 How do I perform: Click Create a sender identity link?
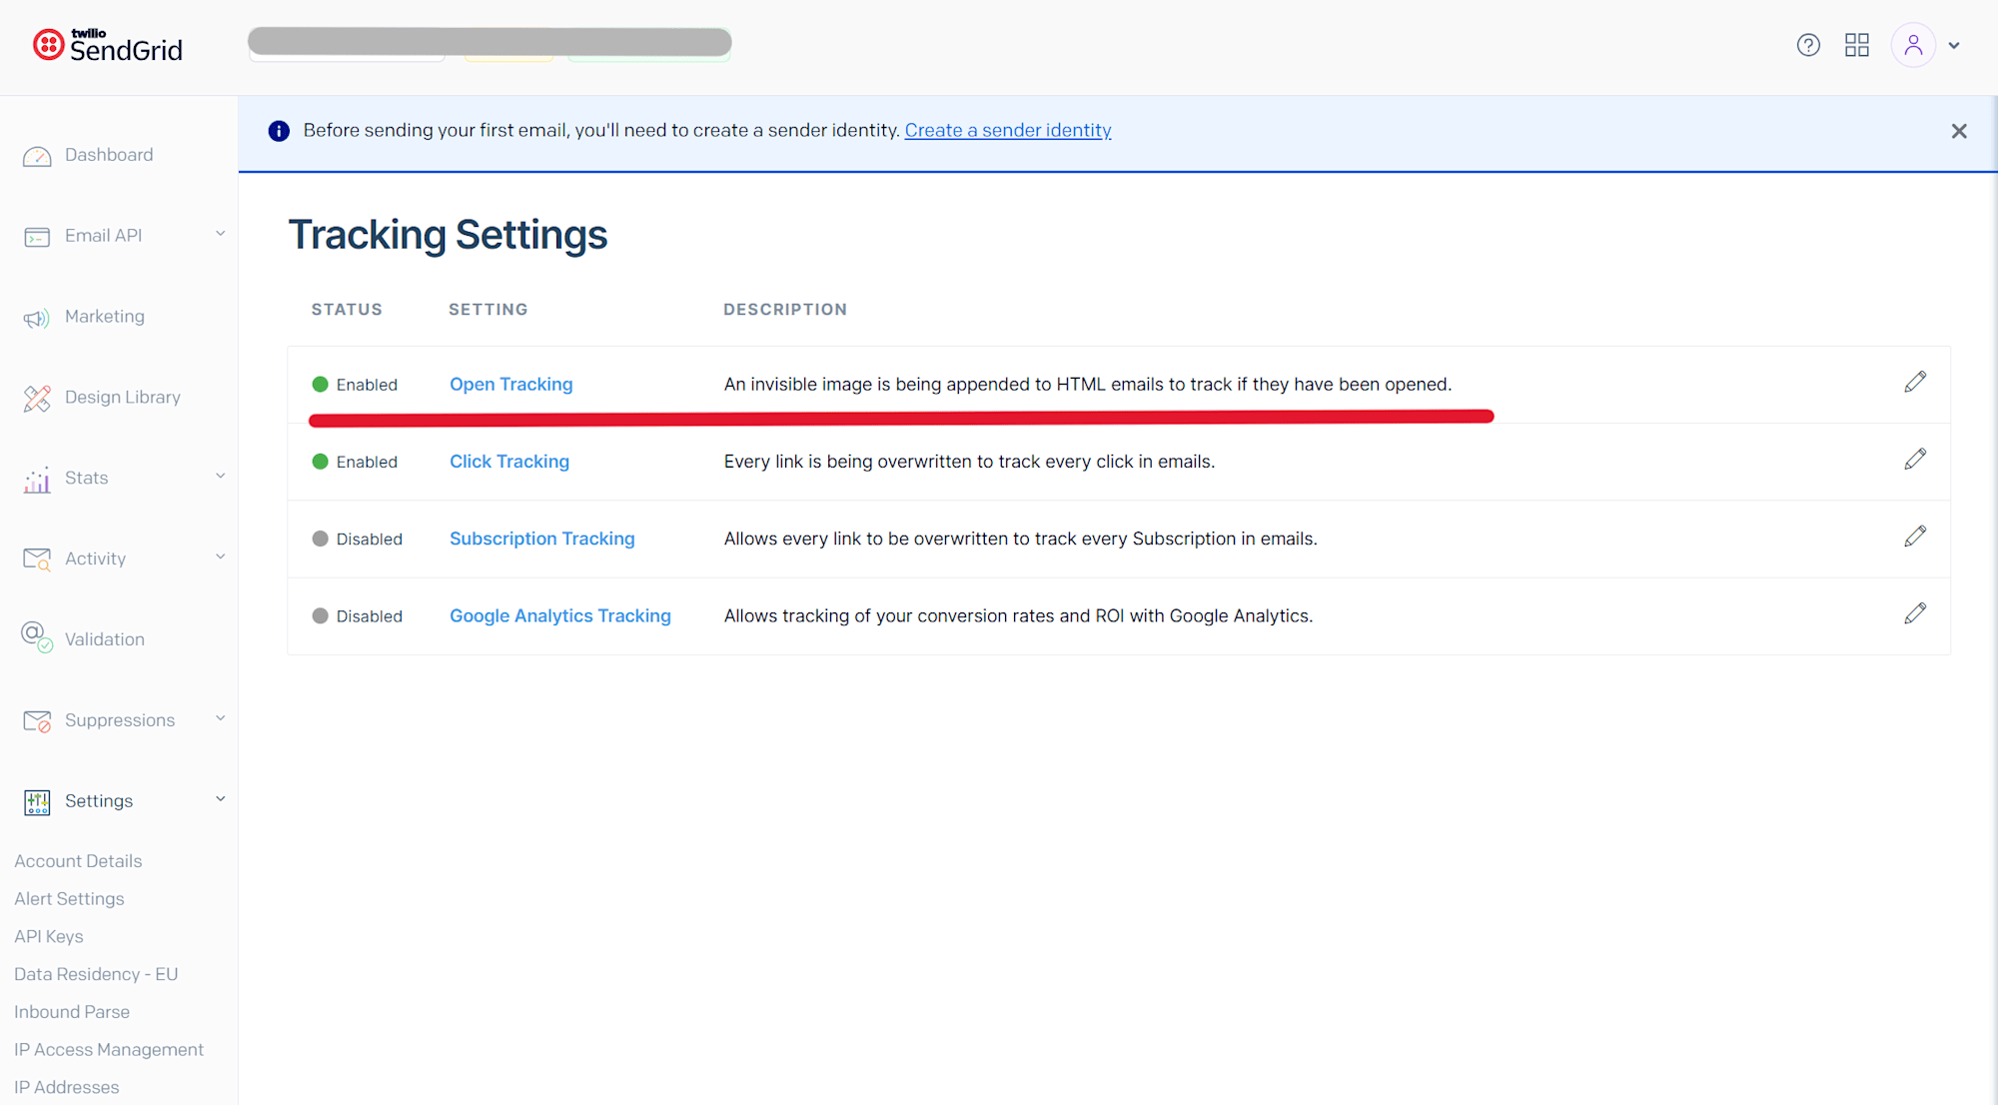(x=1007, y=130)
